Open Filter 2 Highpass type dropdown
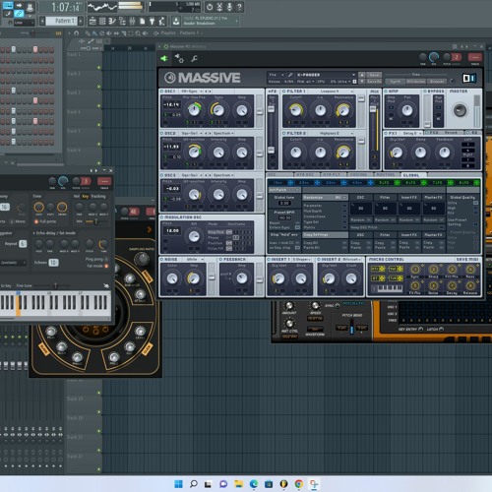Viewport: 492px width, 492px height. pos(331,134)
